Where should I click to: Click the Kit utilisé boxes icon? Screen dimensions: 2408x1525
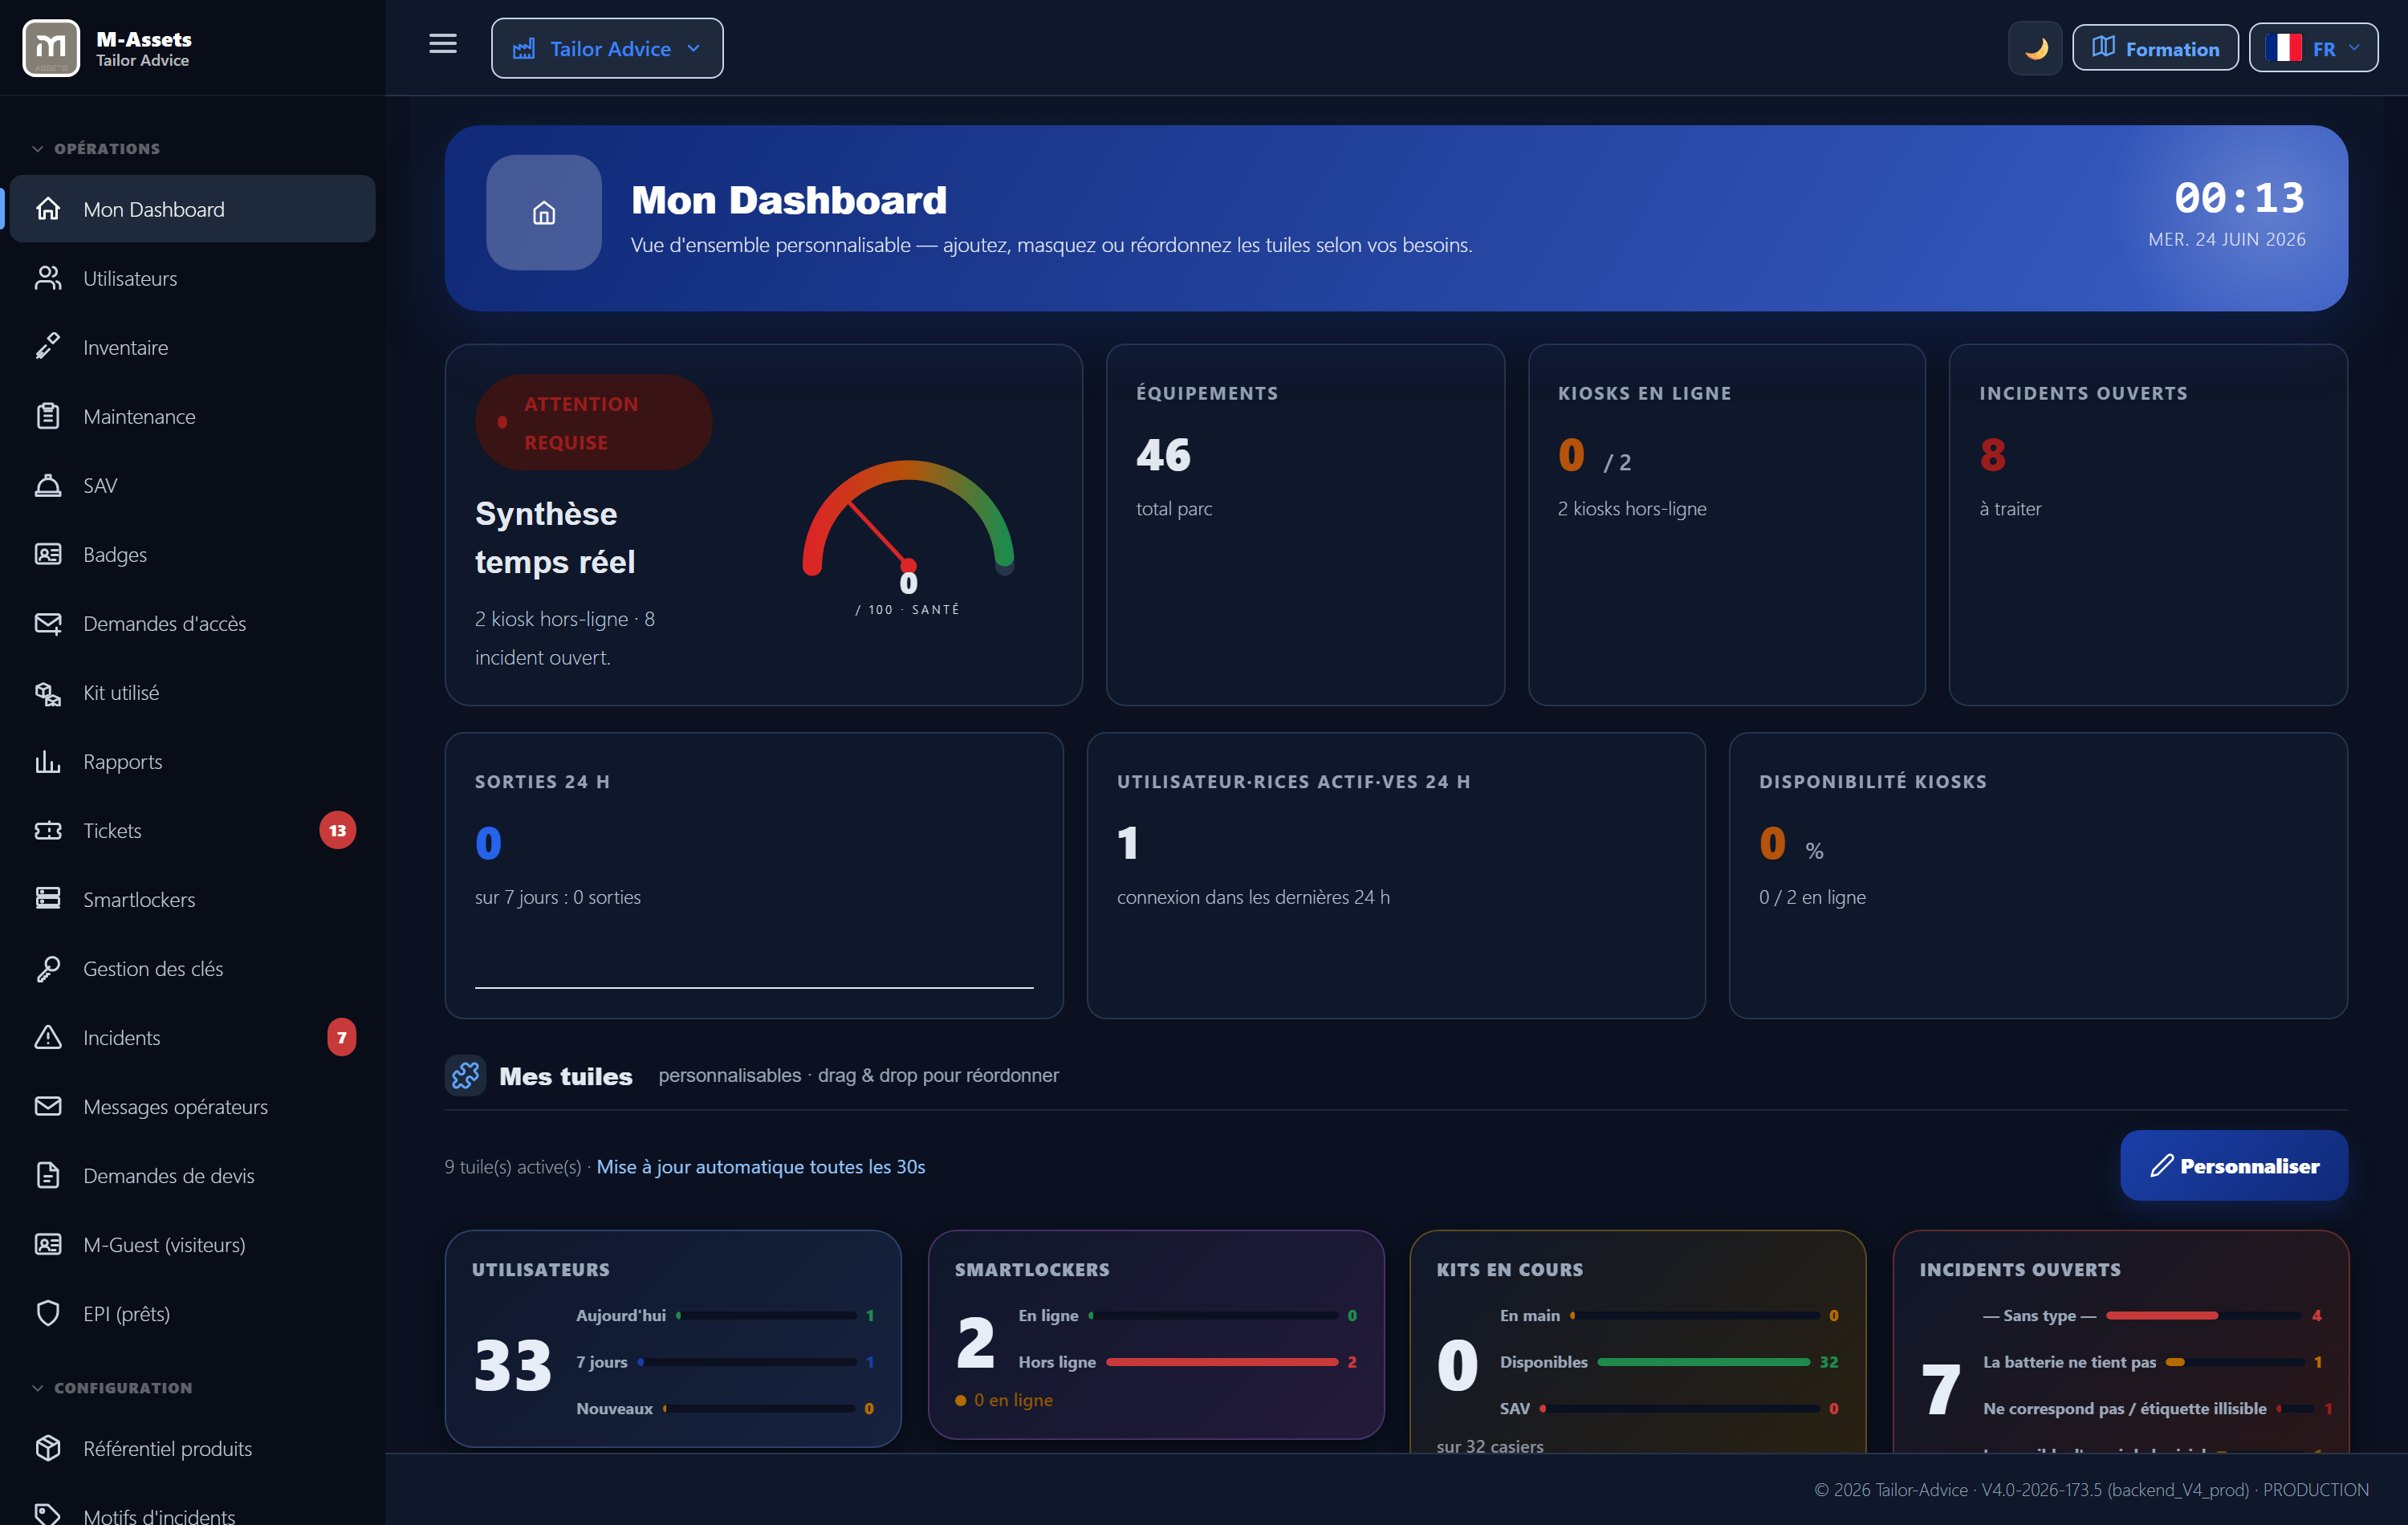point(48,692)
